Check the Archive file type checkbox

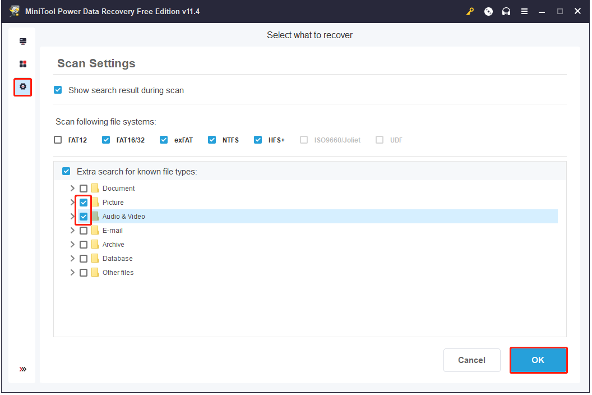84,245
